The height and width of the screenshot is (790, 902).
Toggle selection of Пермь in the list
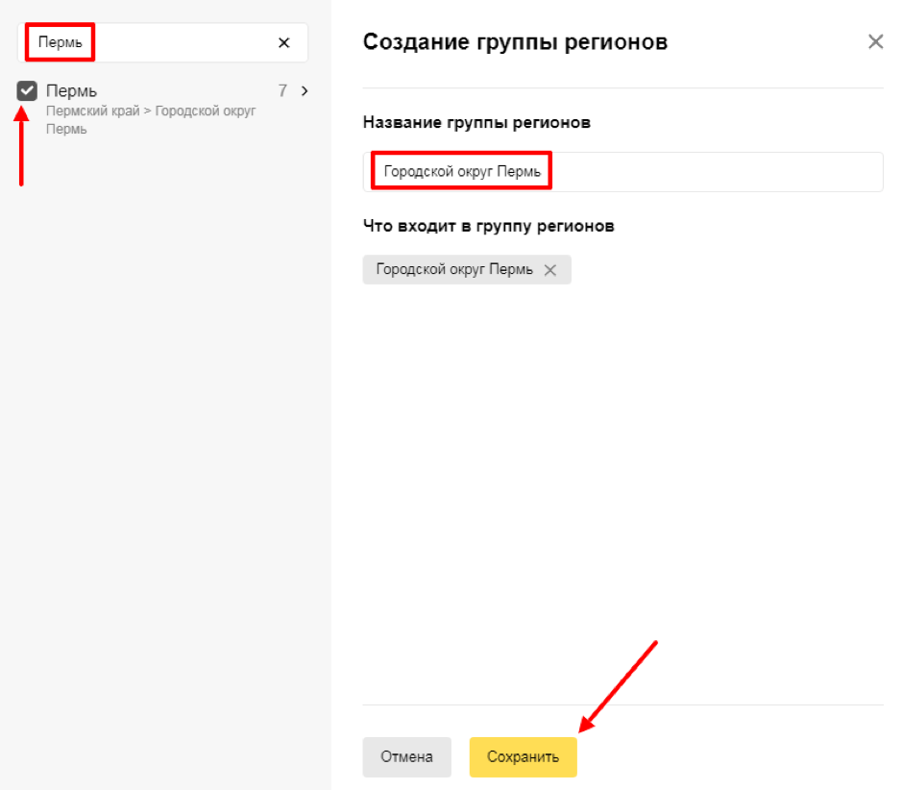tap(27, 90)
